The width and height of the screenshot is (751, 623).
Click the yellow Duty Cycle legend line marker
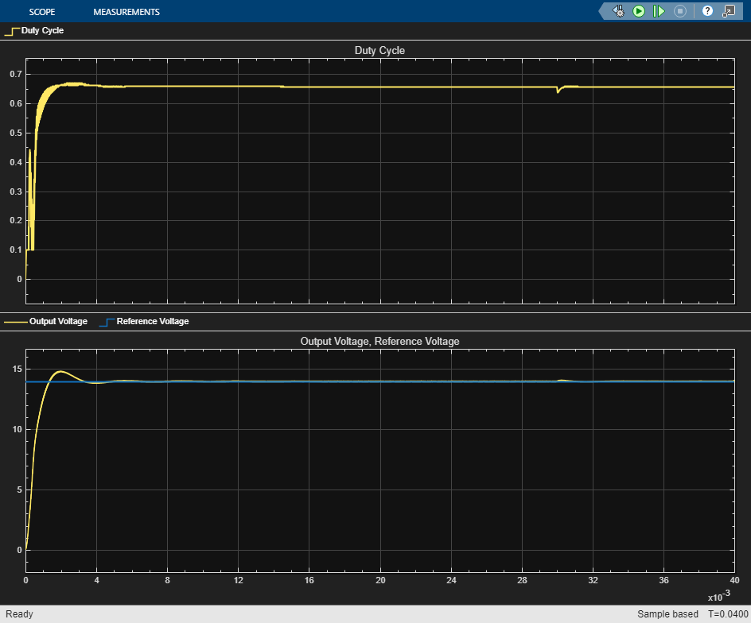[12, 31]
